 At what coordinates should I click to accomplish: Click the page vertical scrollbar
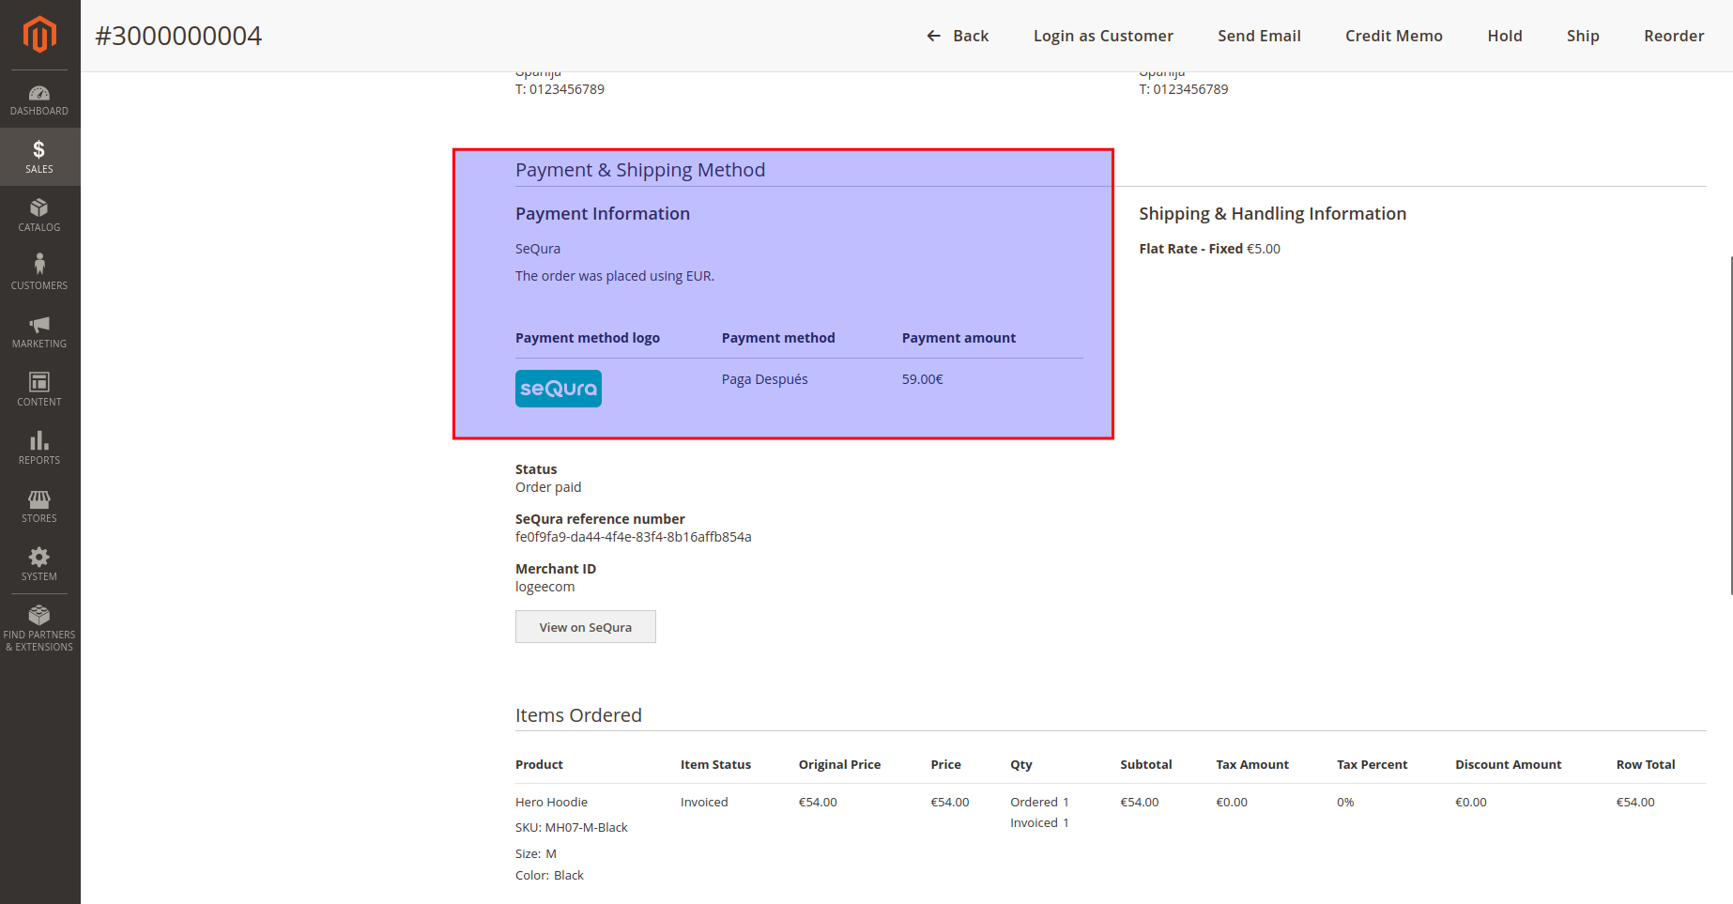[1729, 424]
